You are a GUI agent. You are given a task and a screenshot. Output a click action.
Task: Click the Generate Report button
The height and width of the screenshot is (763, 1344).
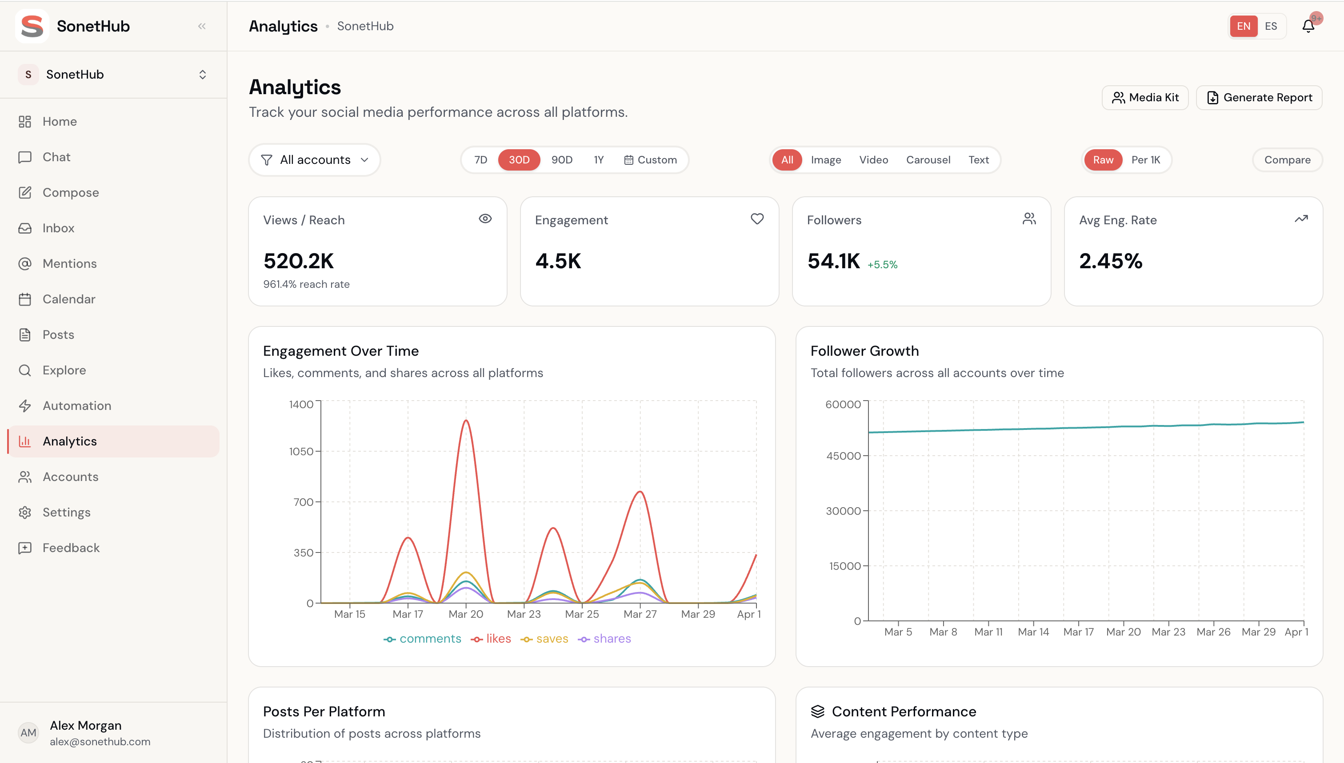pos(1259,97)
